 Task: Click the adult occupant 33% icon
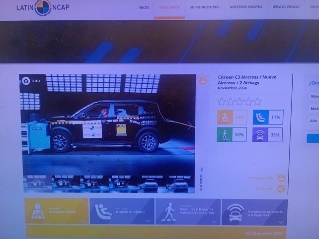point(225,117)
